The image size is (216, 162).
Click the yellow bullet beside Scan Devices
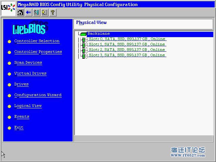pyautogui.click(x=9, y=63)
